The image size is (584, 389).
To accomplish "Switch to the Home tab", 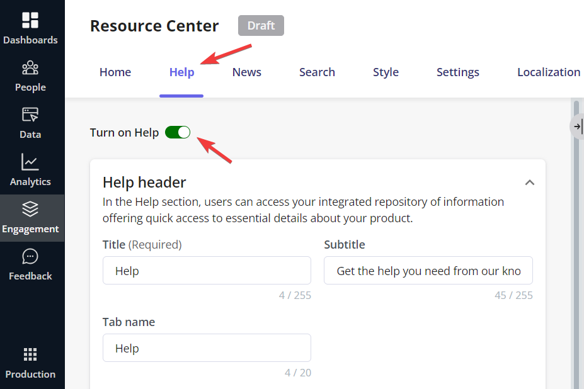I will pos(115,72).
